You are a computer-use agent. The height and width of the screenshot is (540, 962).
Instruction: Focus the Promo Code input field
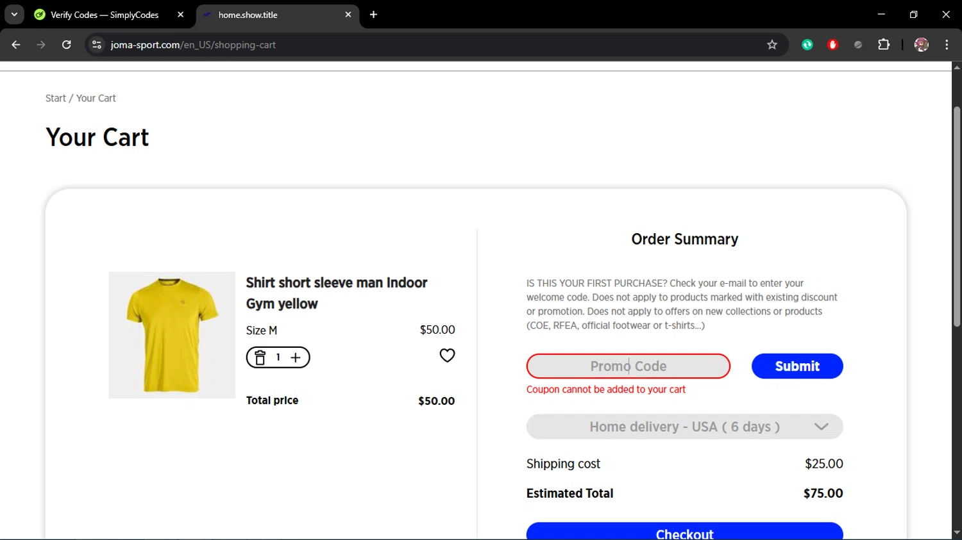(x=628, y=366)
